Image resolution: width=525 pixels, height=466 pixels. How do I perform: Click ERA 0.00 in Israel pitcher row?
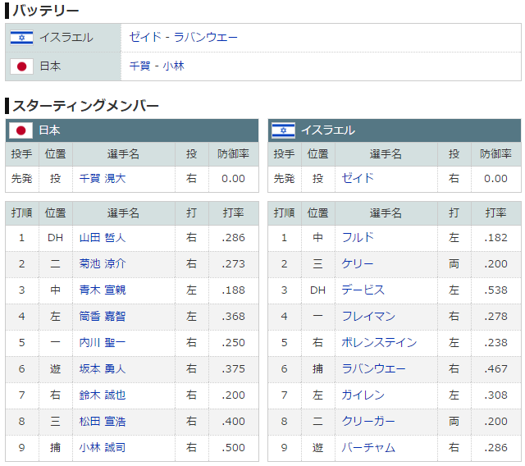(495, 178)
